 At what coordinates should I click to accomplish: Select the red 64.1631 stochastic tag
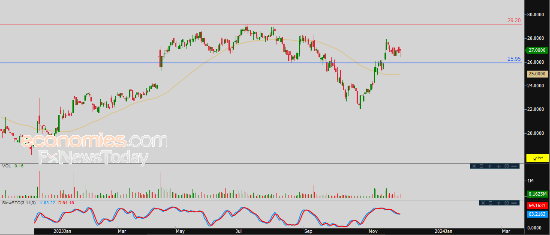[538, 205]
